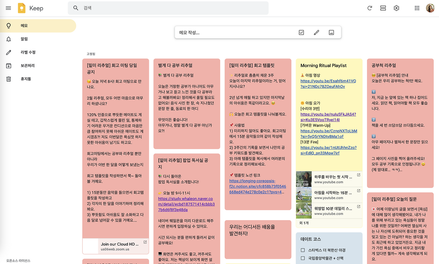Click the 하루를 바꾸는 첫 시작 video thumbnail
Image resolution: width=439 pixels, height=264 pixels.
(304, 179)
